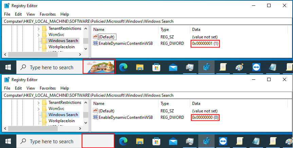Click the DWORD icon beside EnableDynamicContentInWSB, upper window
This screenshot has width=293, height=148.
click(95, 43)
